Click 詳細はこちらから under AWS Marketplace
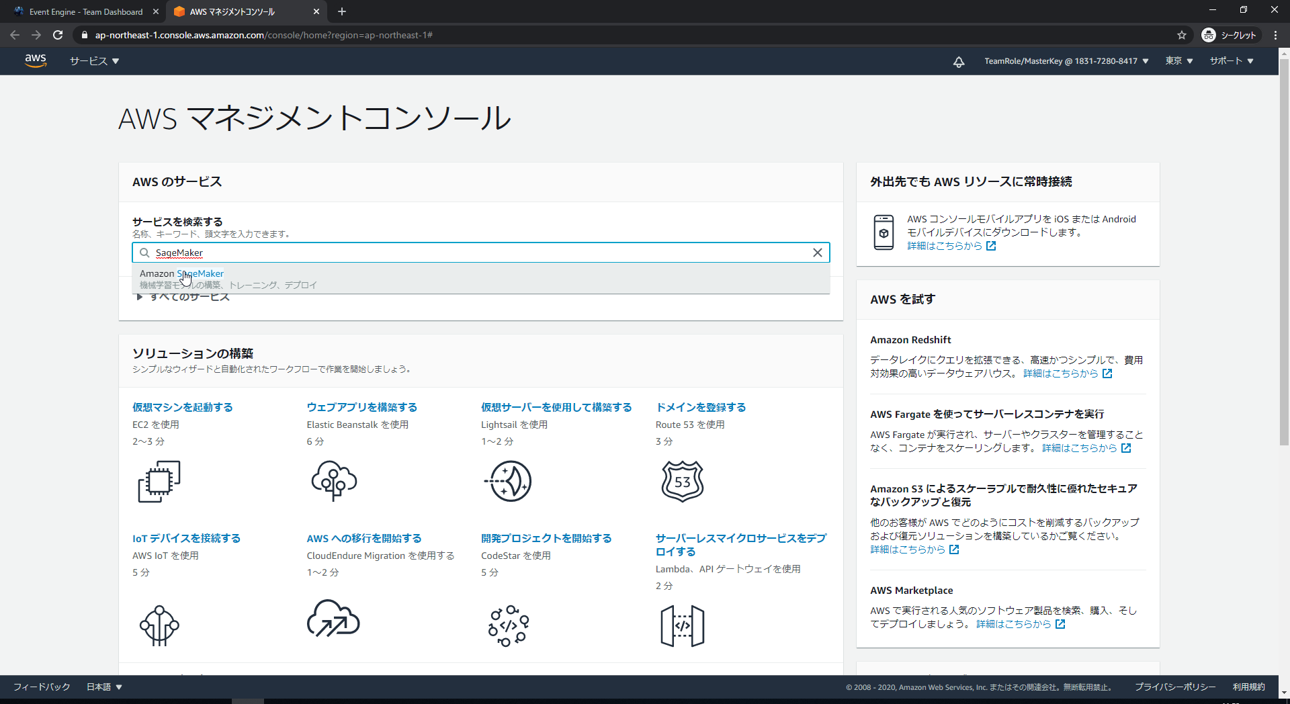 pyautogui.click(x=1014, y=624)
